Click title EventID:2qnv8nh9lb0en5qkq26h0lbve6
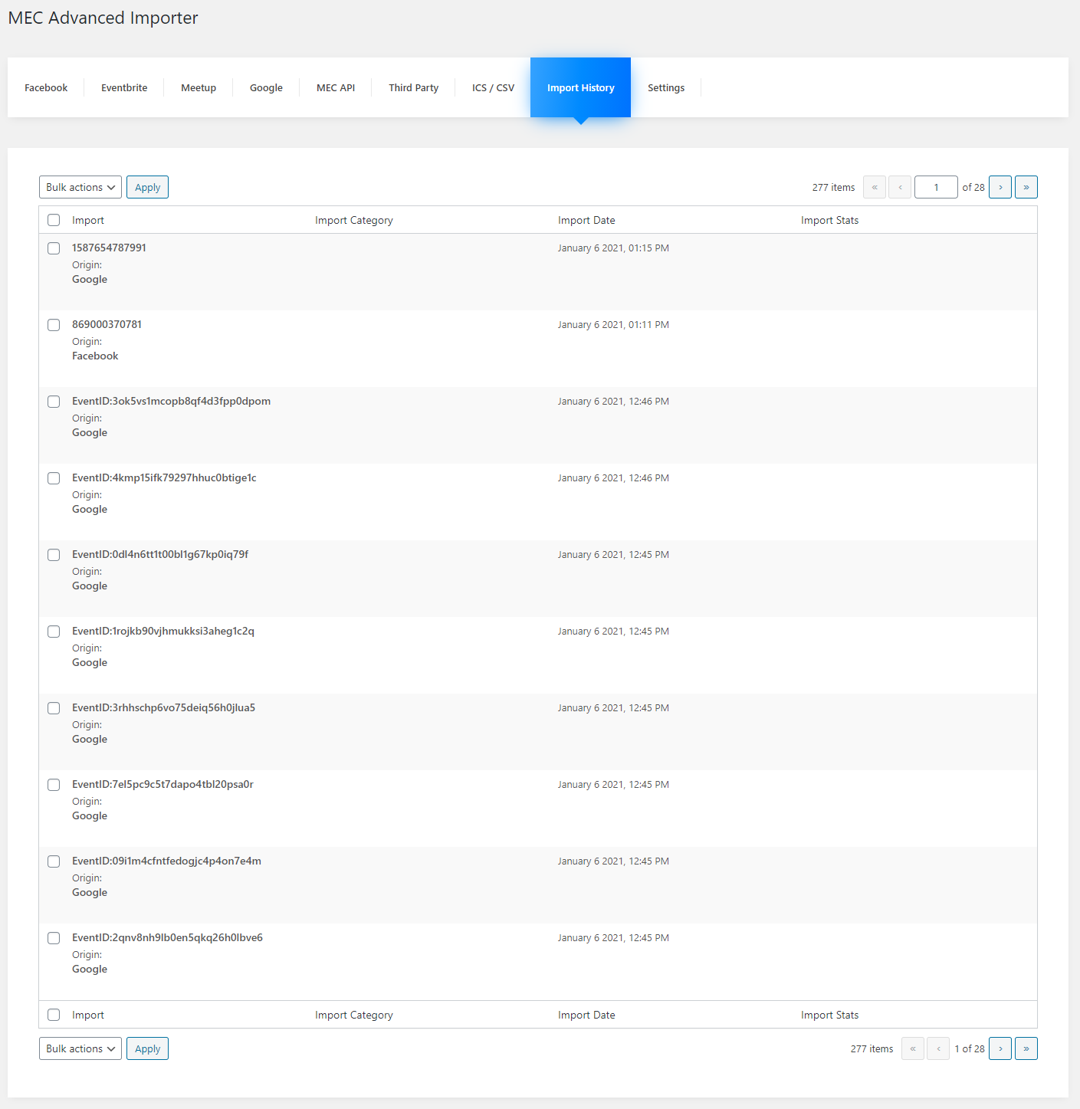 coord(167,937)
